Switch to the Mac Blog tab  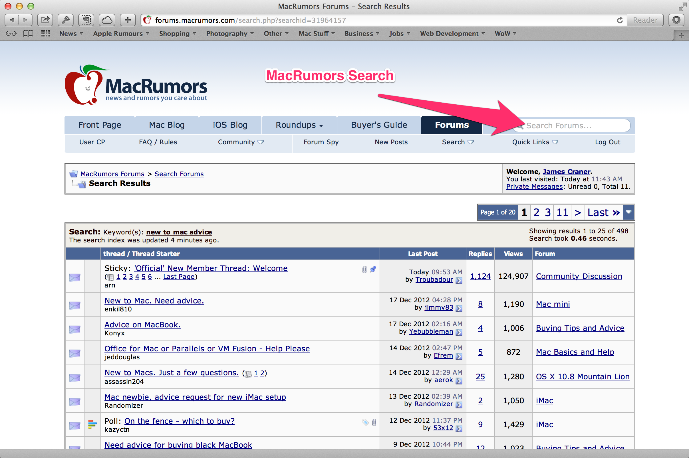(x=167, y=125)
